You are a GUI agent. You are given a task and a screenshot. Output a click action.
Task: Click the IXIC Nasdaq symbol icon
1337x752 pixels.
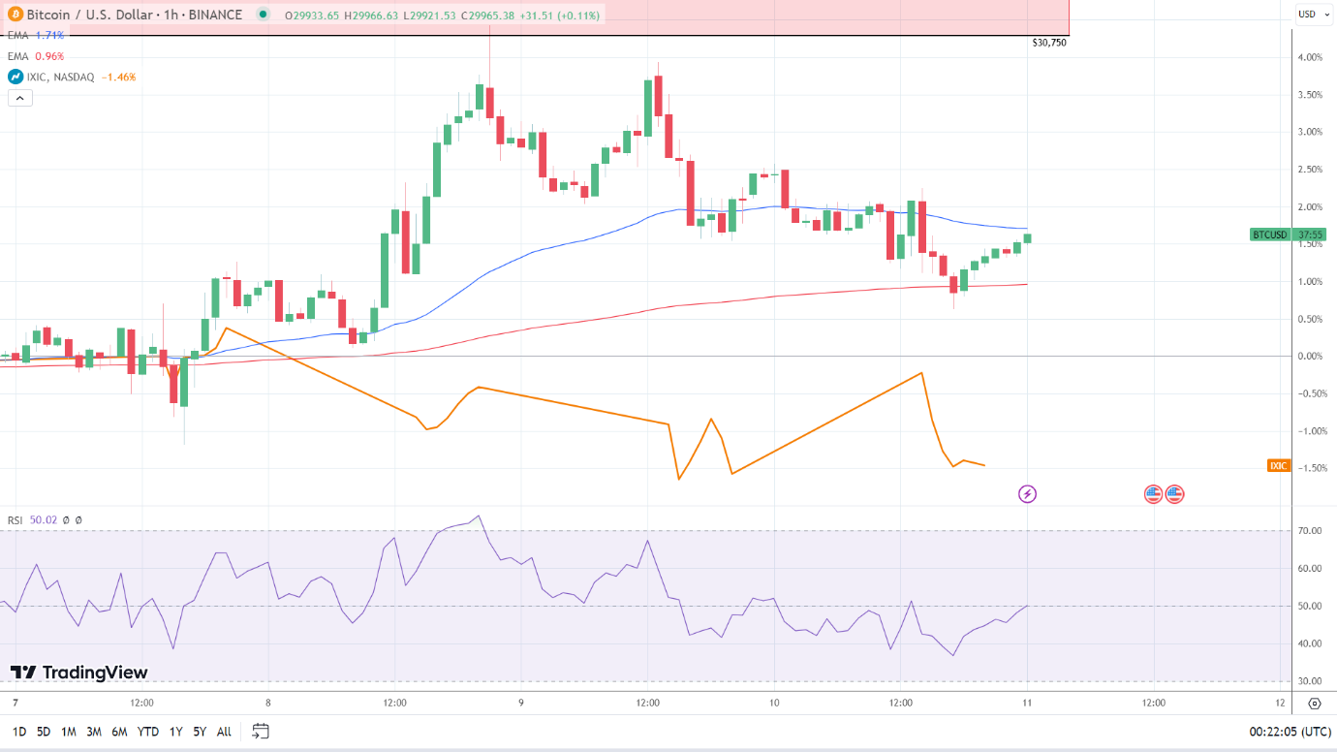point(16,77)
